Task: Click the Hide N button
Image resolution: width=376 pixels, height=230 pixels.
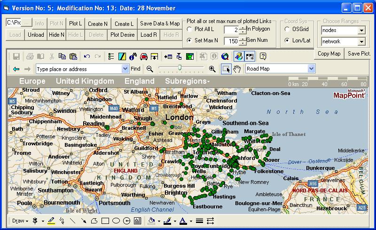Action: [x=56, y=35]
